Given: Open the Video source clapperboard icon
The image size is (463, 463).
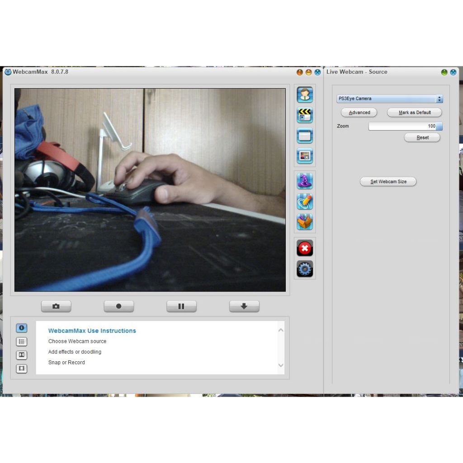Looking at the screenshot, I should (305, 115).
